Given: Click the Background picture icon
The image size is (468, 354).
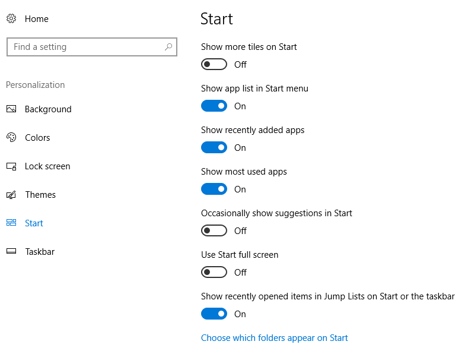Looking at the screenshot, I should coord(11,109).
